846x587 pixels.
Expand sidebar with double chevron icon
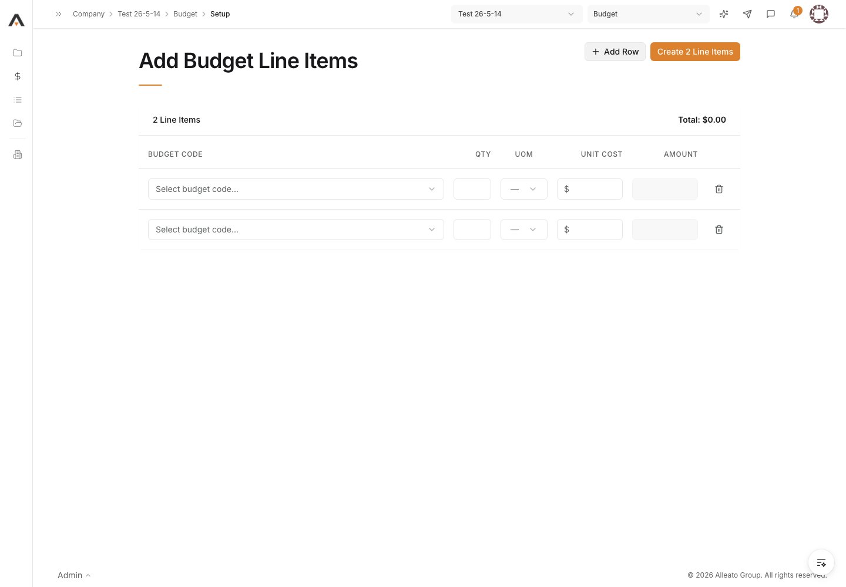tap(59, 14)
